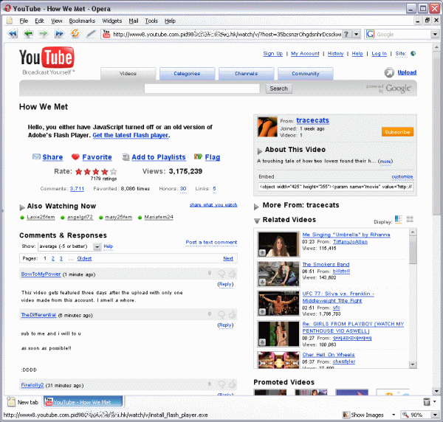The image size is (443, 422).
Task: Reload the page with the orange refresh icon
Action: click(x=75, y=33)
